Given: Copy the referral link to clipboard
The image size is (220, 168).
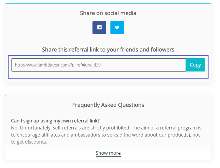Looking at the screenshot, I should click(x=195, y=65).
